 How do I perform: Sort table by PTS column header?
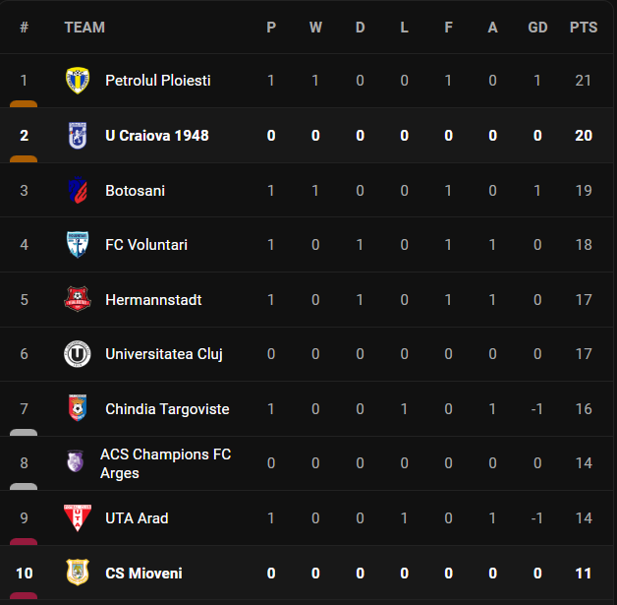coord(584,28)
